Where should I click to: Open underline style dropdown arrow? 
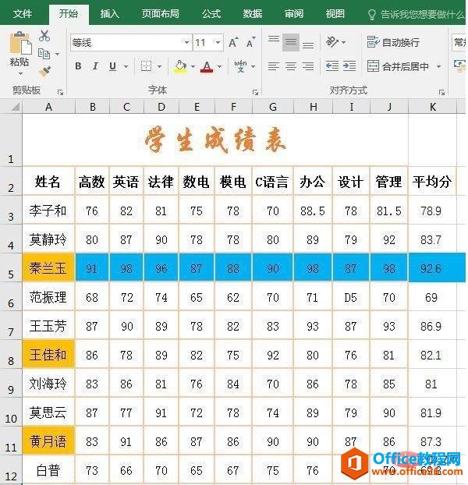(x=126, y=66)
